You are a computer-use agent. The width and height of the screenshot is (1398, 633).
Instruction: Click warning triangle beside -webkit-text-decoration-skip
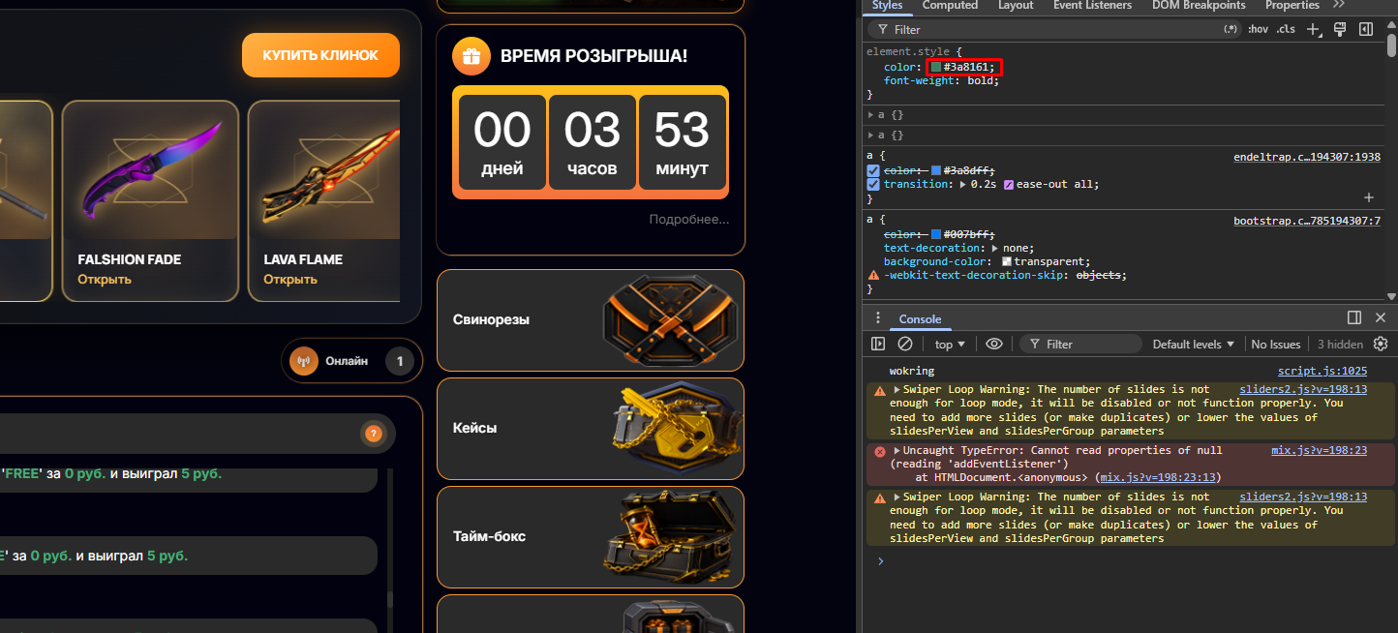pyautogui.click(x=873, y=276)
